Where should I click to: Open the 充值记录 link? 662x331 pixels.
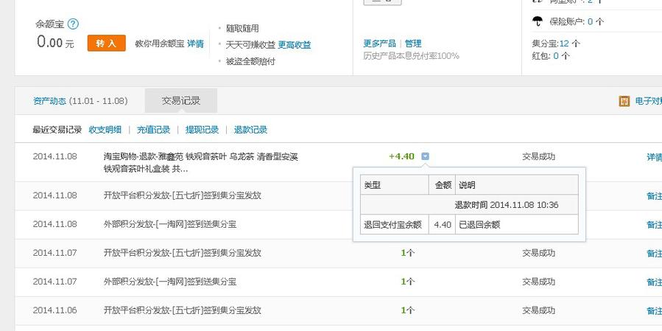154,130
